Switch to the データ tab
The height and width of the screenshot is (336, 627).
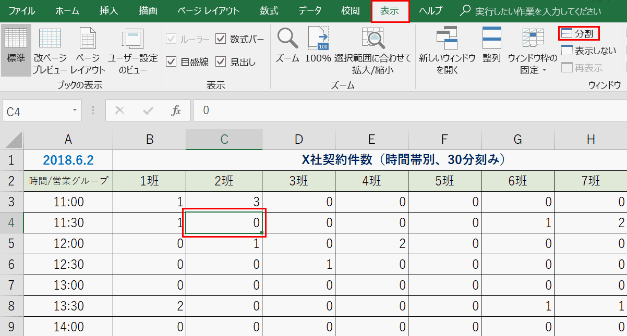click(310, 11)
